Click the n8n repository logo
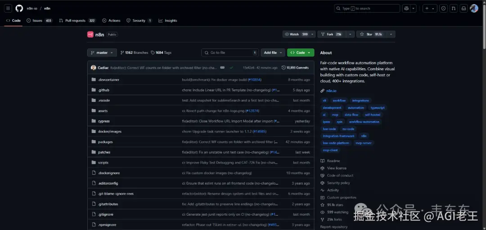Image resolution: width=486 pixels, height=230 pixels. [x=90, y=34]
